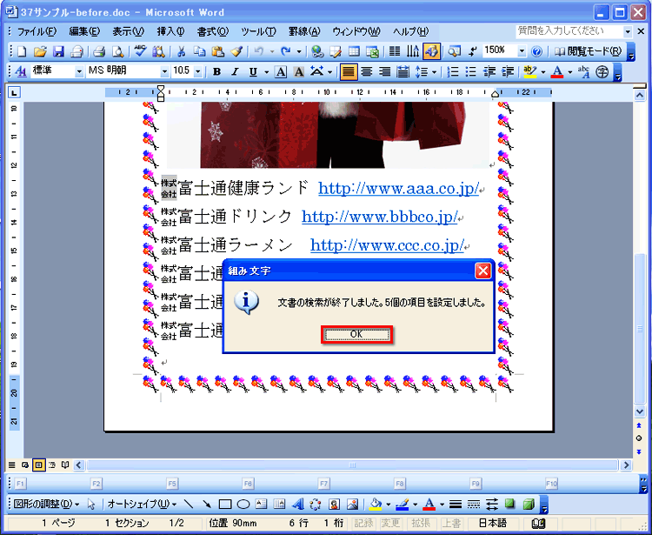Click the Open folder icon
Image resolution: width=652 pixels, height=535 pixels.
[40, 51]
